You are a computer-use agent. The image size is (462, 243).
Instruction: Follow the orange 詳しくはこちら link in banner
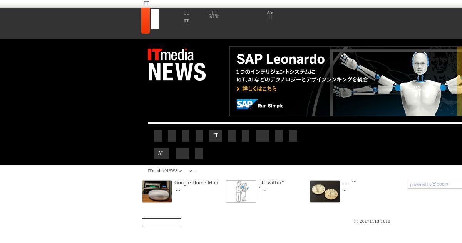pyautogui.click(x=257, y=89)
